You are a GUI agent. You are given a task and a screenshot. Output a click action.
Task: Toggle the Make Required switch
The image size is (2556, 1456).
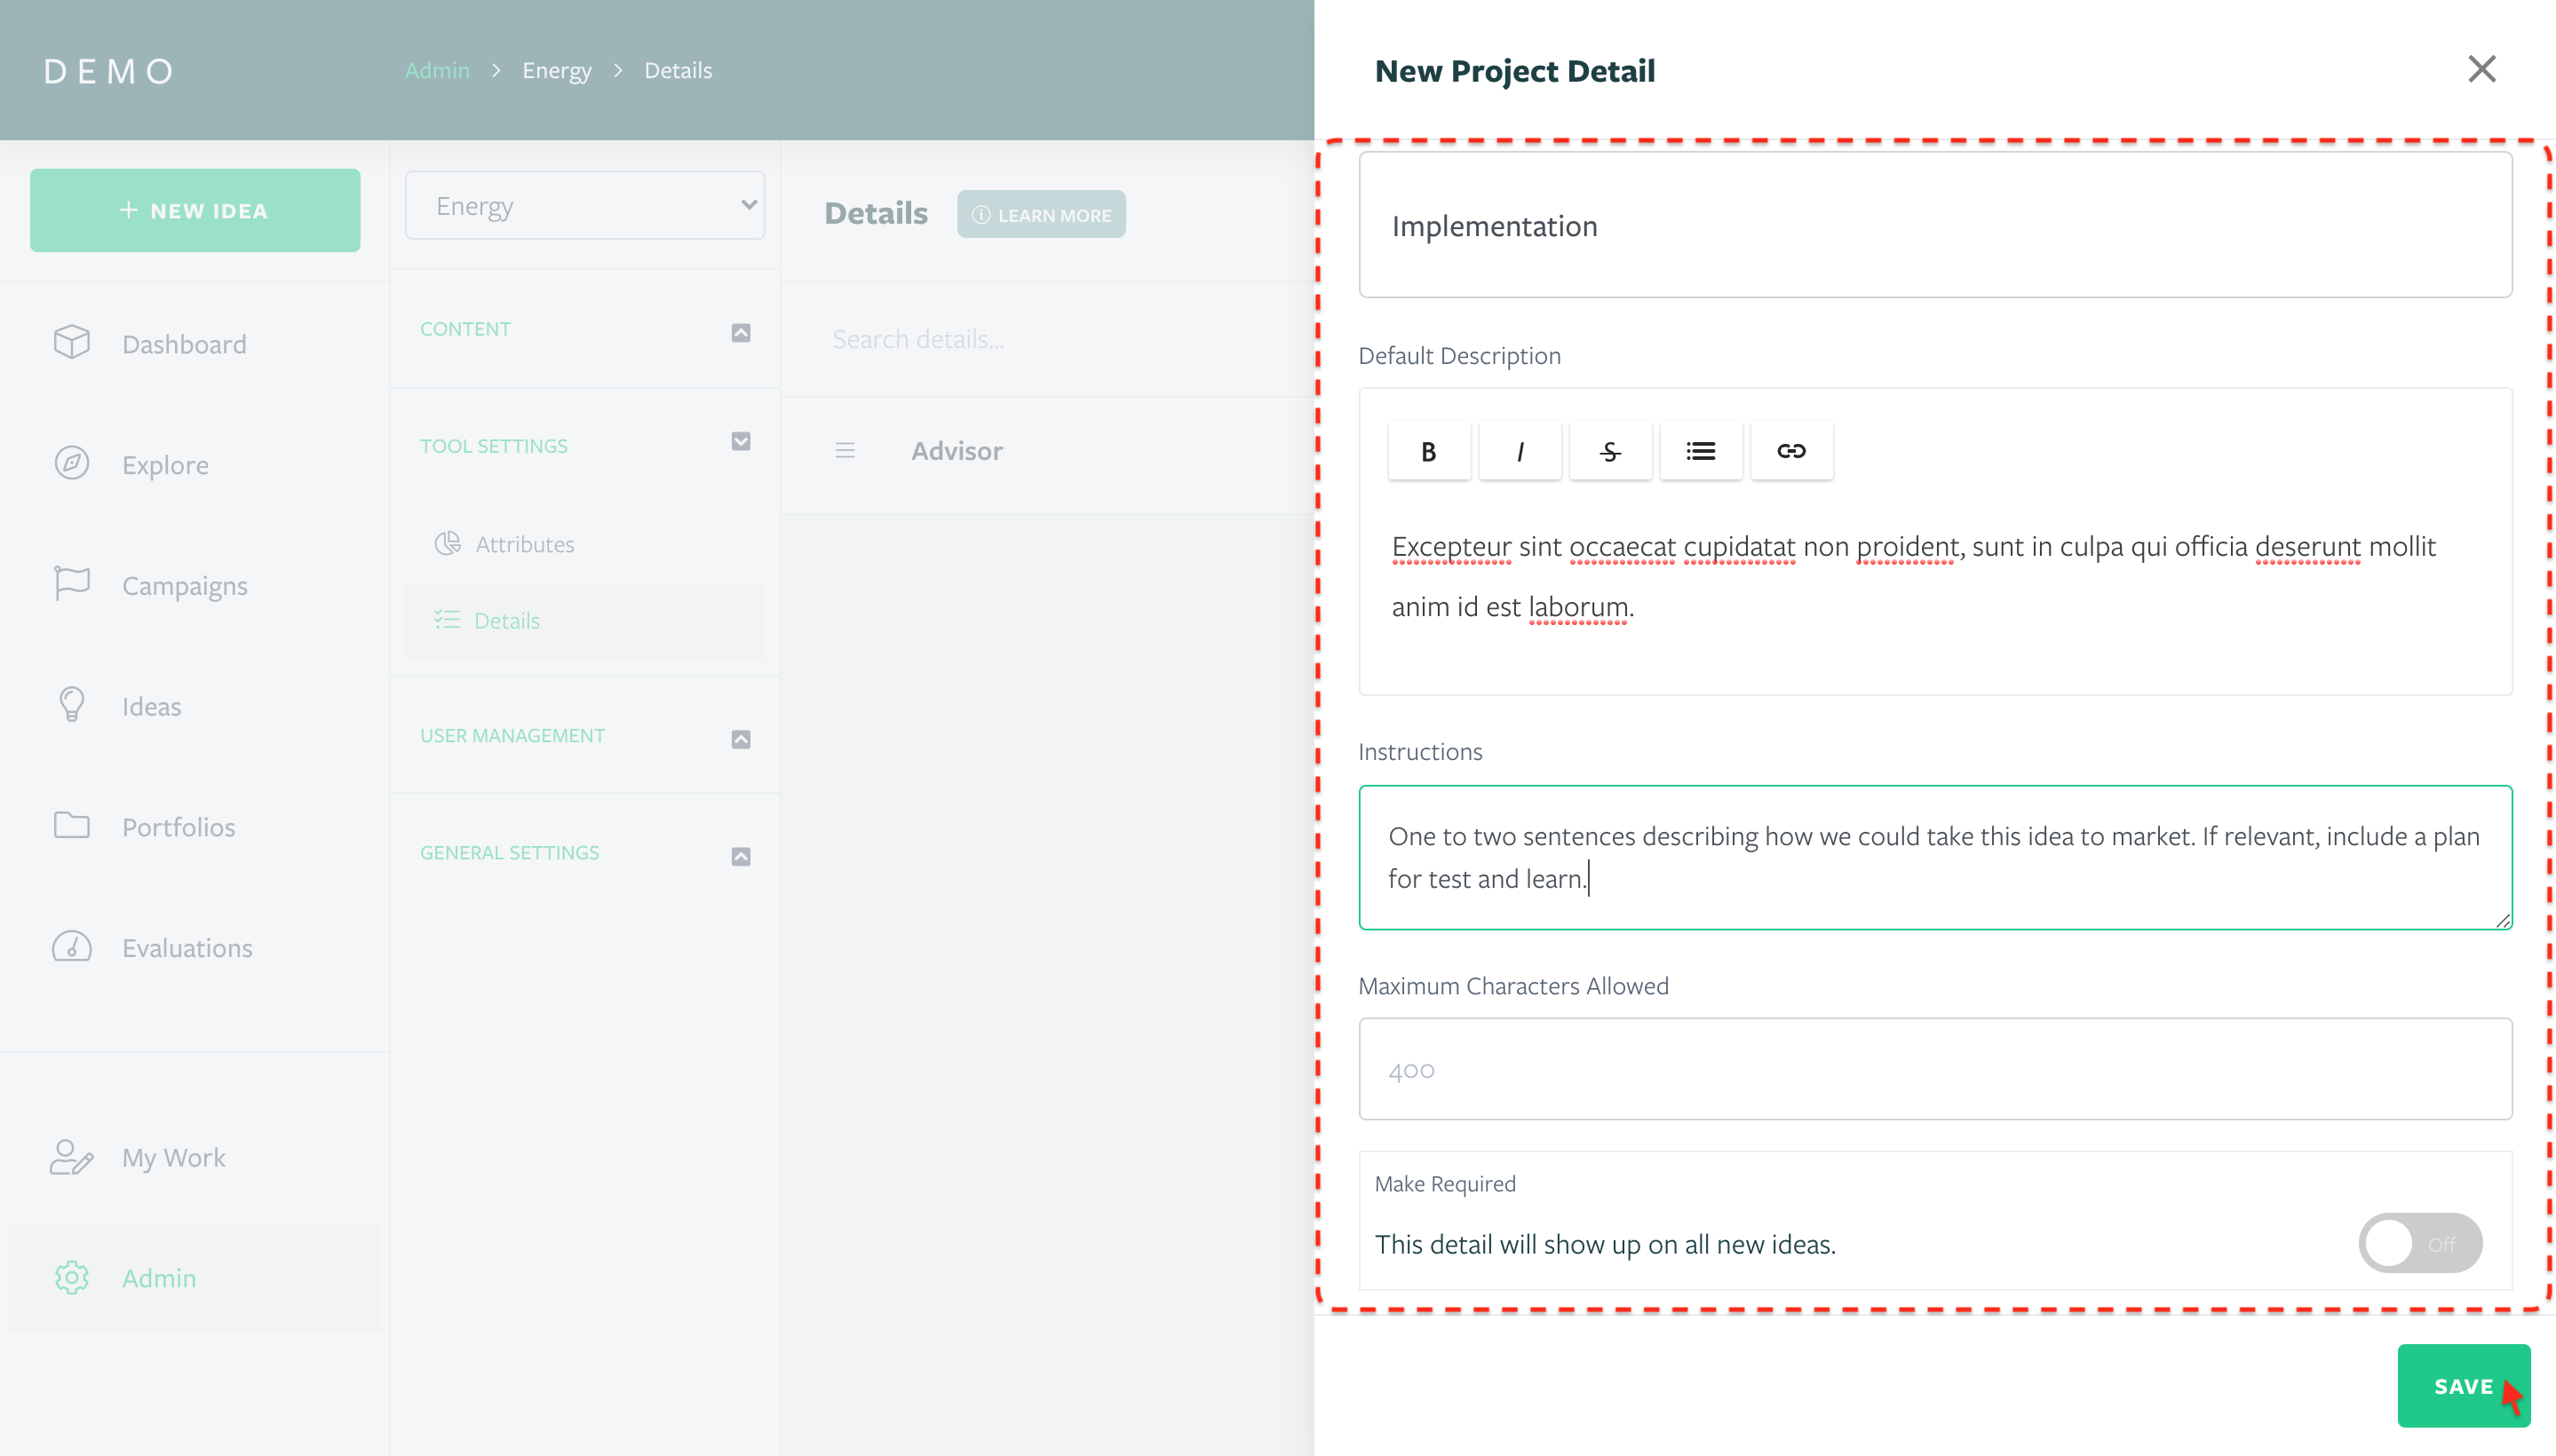(x=2420, y=1243)
